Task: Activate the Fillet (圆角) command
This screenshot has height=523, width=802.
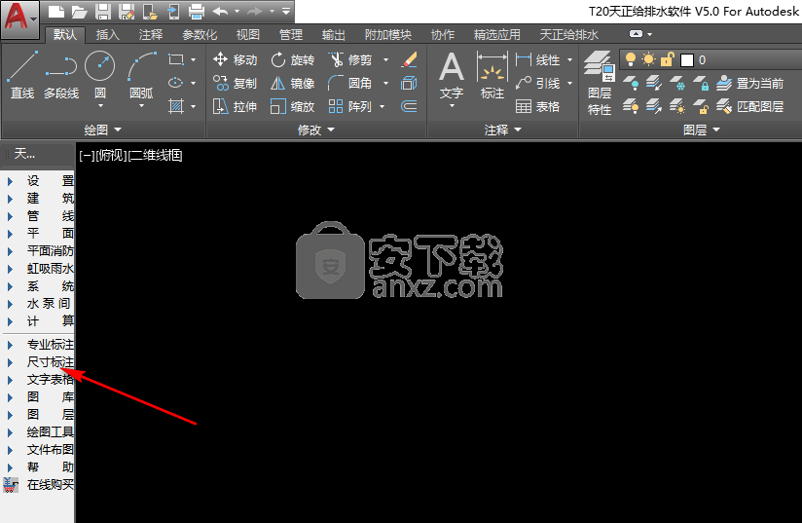Action: 349,84
